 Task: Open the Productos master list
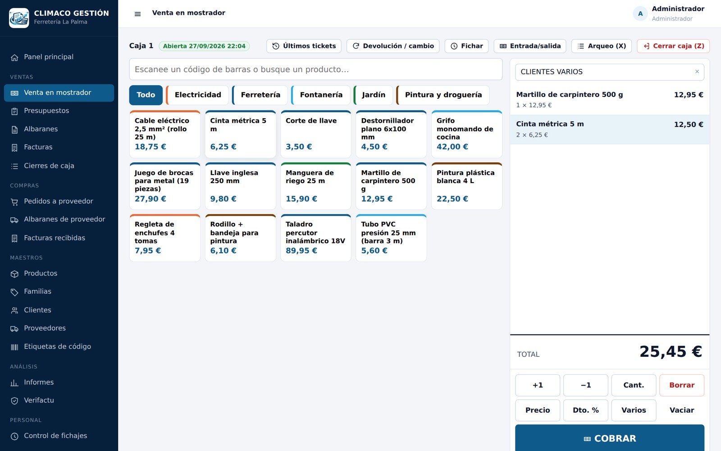[59, 273]
